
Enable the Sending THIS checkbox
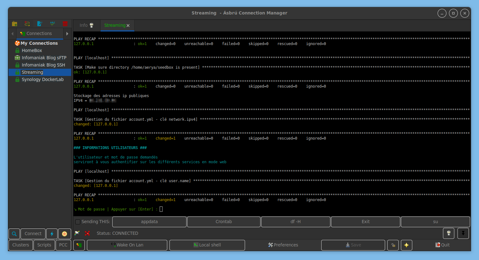coord(78,222)
